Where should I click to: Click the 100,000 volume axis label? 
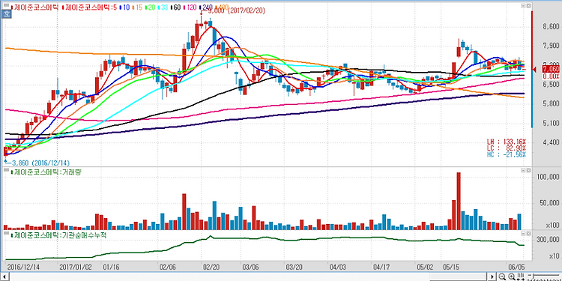pos(548,178)
